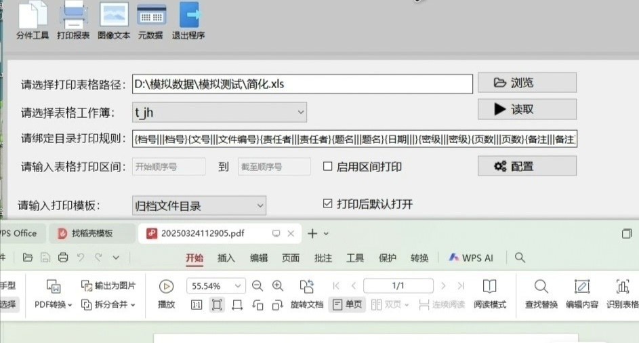Viewport: 639px width, 343px height.
Task: Close the 20250324112905.pdf tab
Action: [x=291, y=234]
